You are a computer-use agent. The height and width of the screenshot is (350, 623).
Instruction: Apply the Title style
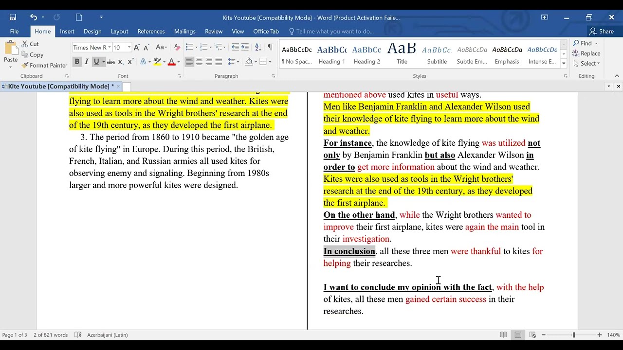(402, 54)
